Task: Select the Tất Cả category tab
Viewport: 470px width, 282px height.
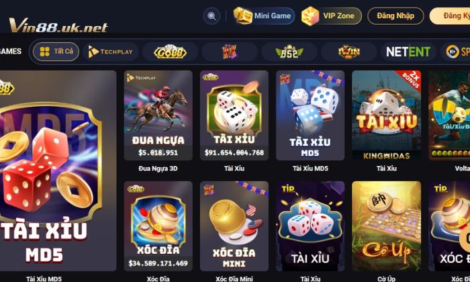Action: [x=56, y=52]
